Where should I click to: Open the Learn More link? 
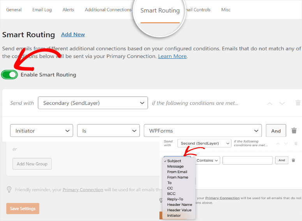[x=172, y=56]
